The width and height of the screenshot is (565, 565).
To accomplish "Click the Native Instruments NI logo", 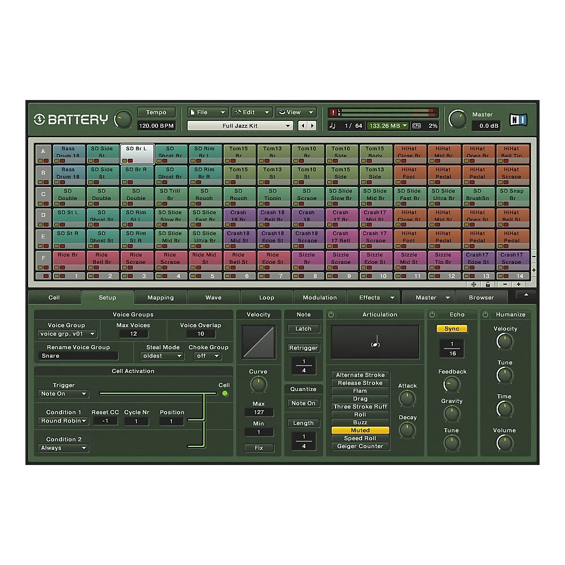I will coord(518,119).
